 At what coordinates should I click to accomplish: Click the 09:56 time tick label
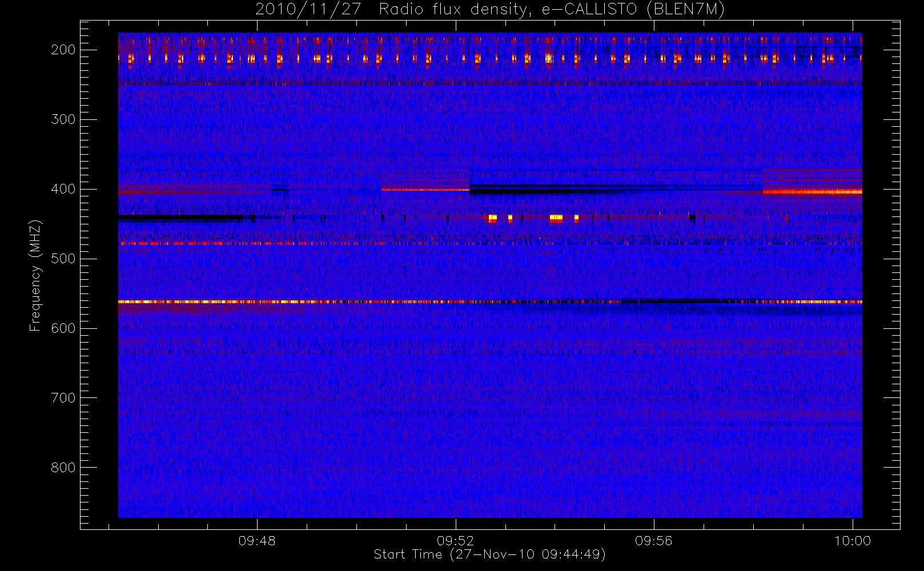click(x=653, y=540)
